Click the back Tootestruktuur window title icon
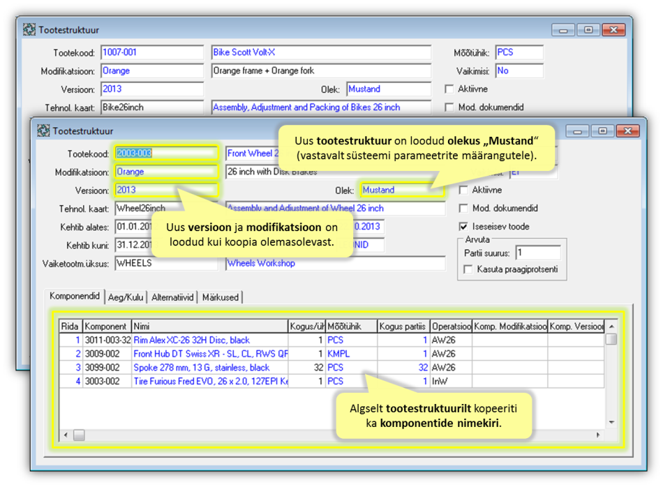Screen dimensions: 663x487 (29, 29)
